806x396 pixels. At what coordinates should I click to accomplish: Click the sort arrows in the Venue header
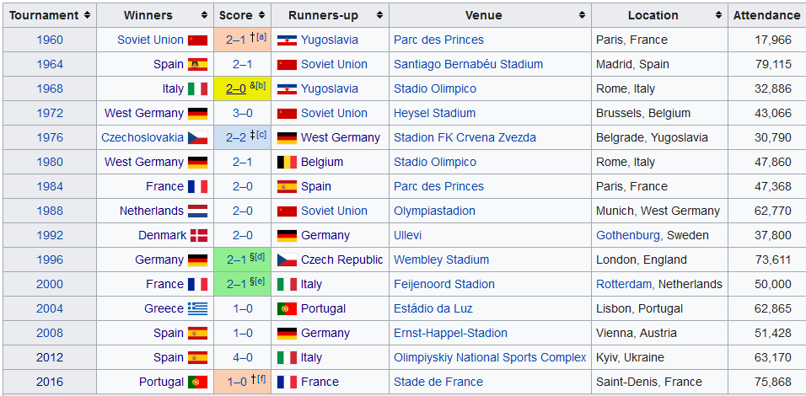[582, 15]
